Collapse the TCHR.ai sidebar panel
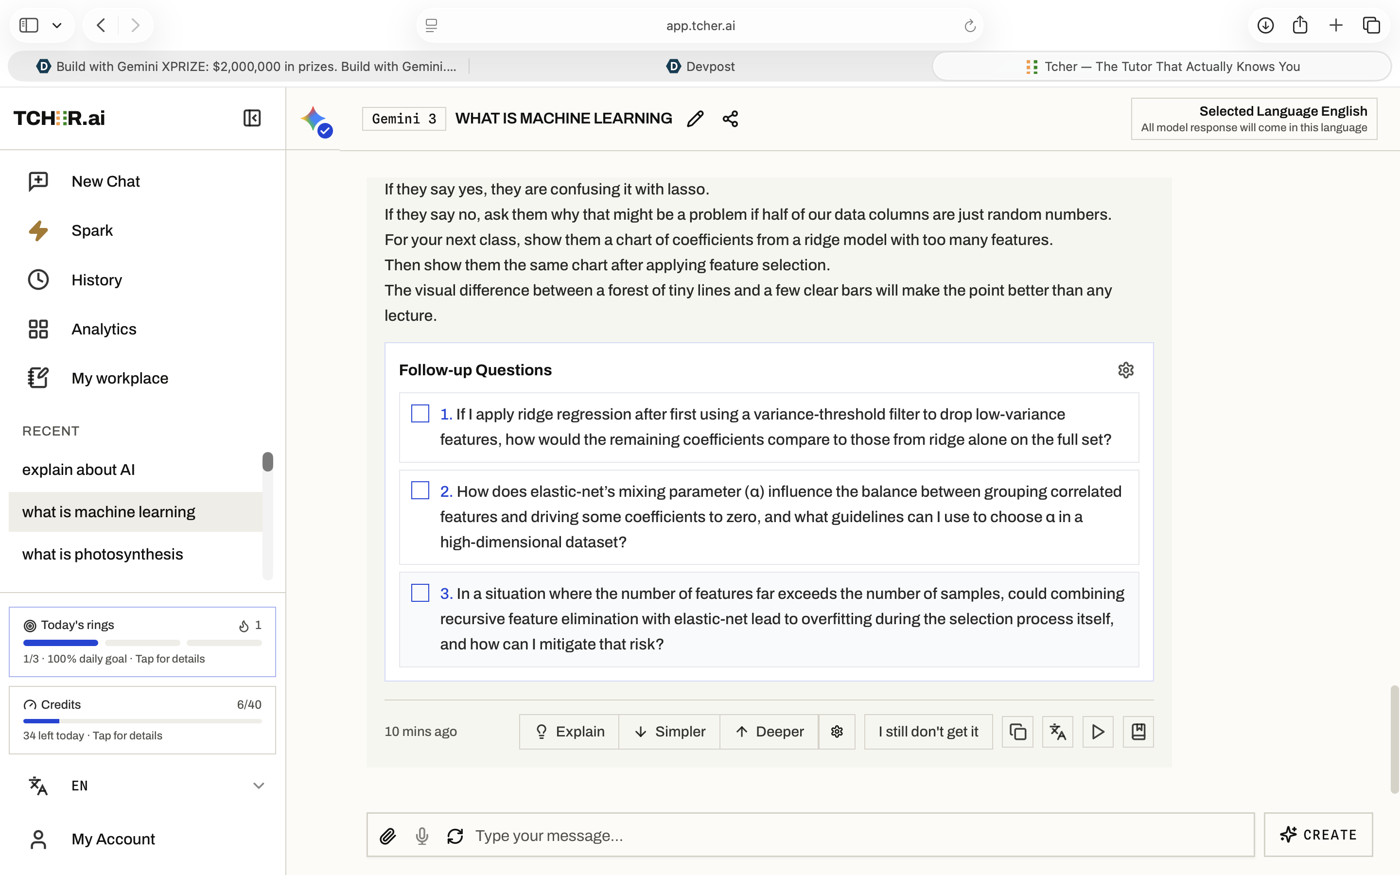1400x875 pixels. [x=252, y=118]
